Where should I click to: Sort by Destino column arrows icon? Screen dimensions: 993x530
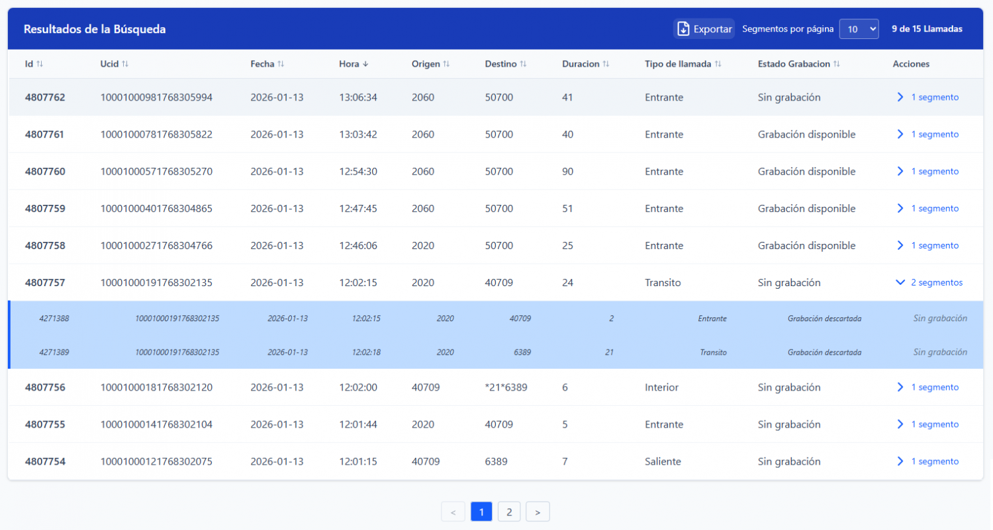(523, 64)
